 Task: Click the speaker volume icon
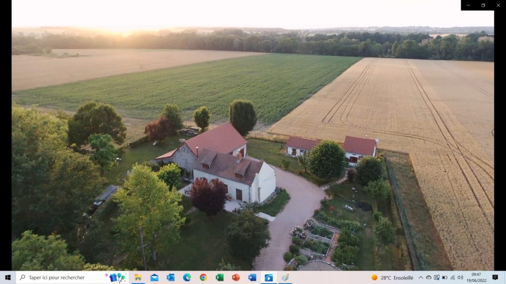[460, 278]
